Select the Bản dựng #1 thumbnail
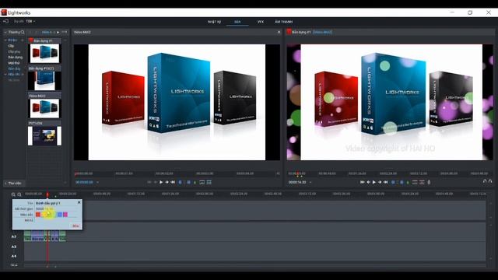This screenshot has height=280, width=498. (x=44, y=54)
